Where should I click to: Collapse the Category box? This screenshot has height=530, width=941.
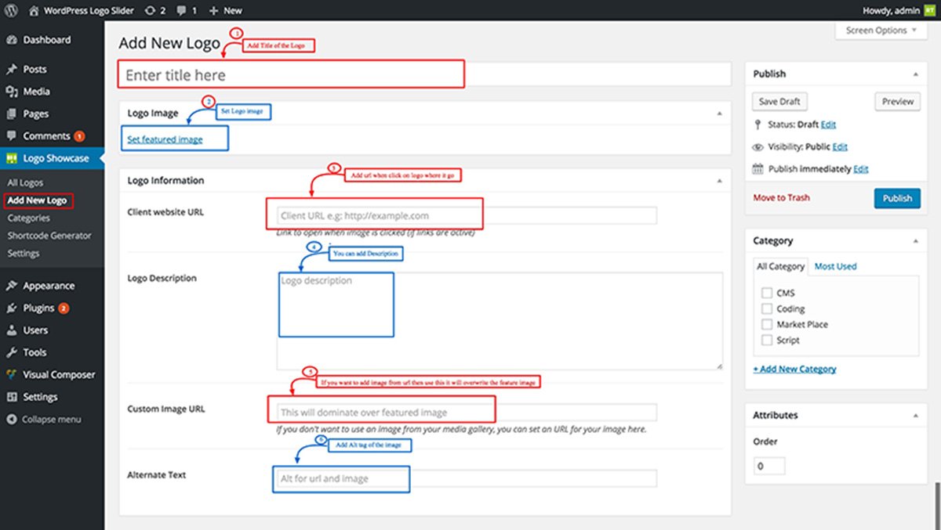pos(915,241)
